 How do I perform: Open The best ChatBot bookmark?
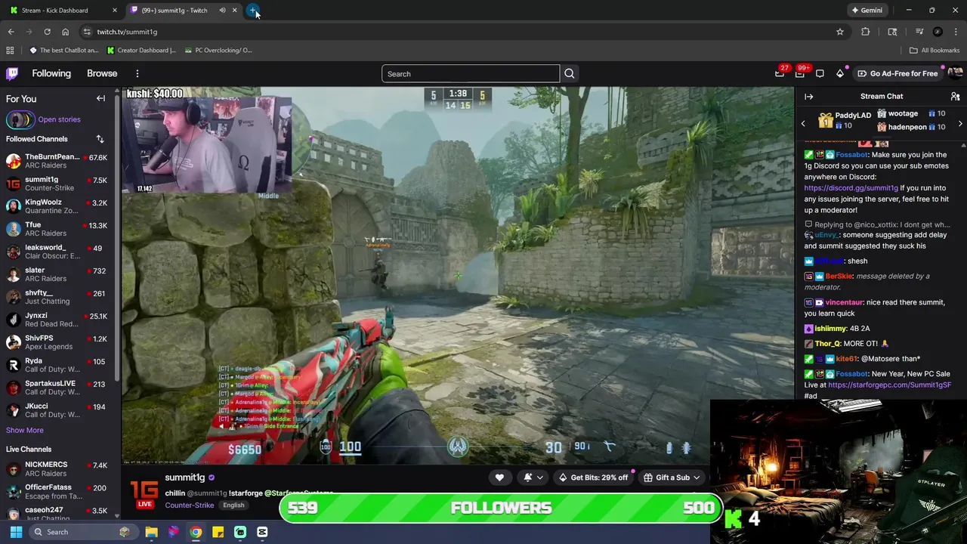click(64, 51)
